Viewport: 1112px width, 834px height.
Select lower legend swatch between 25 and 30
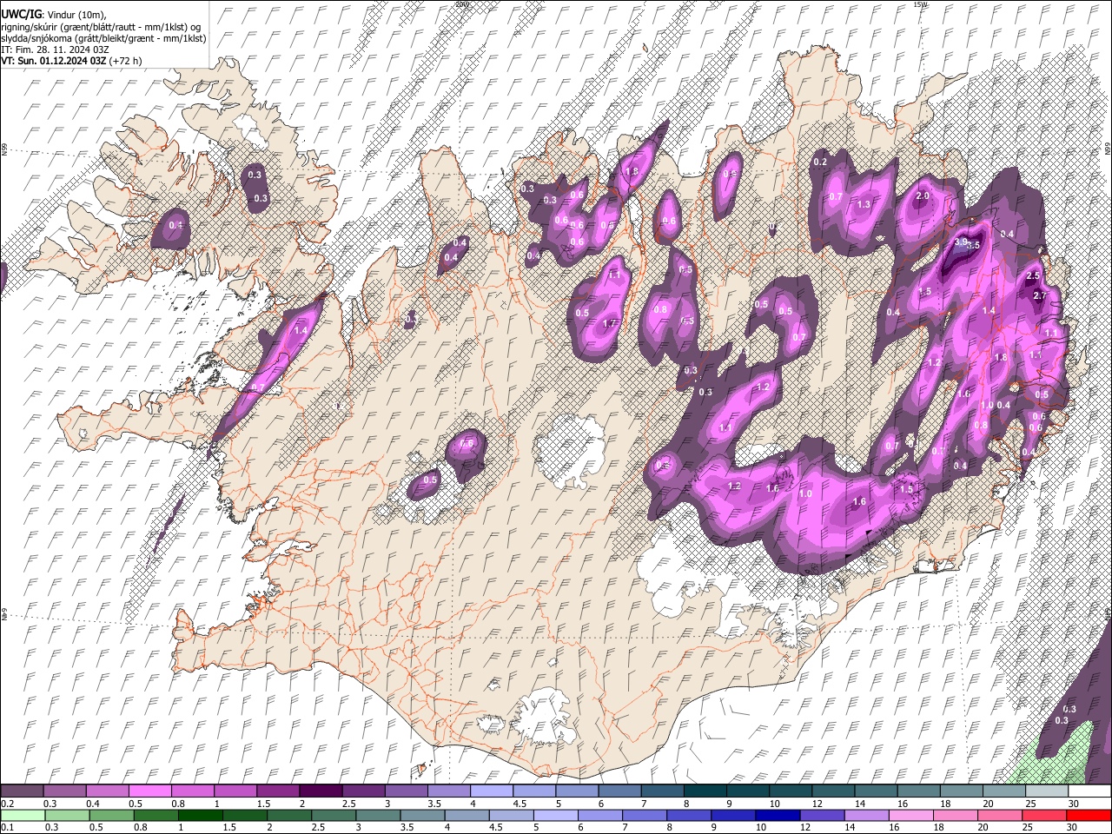pos(1045,815)
